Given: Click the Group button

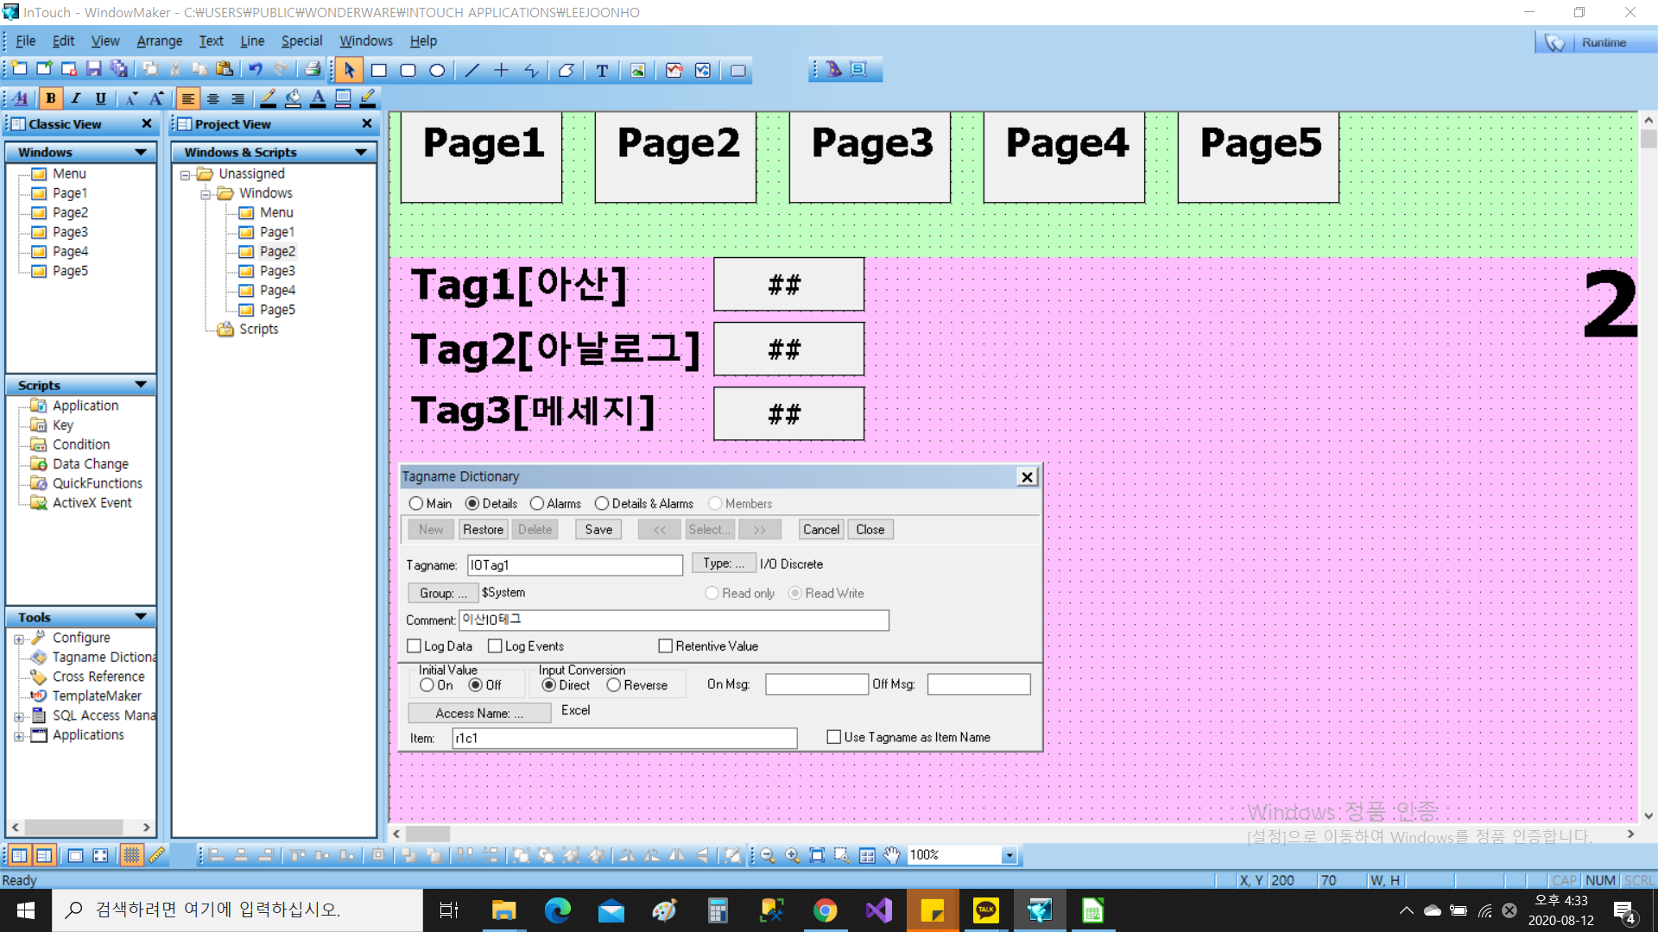Looking at the screenshot, I should 443,594.
